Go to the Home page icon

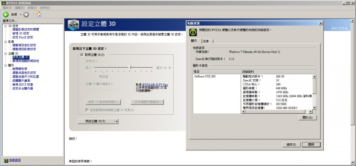click(39, 14)
